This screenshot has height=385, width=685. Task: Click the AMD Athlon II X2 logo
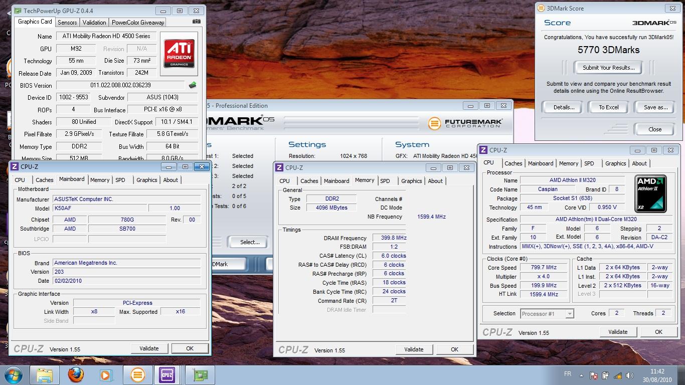pyautogui.click(x=651, y=193)
